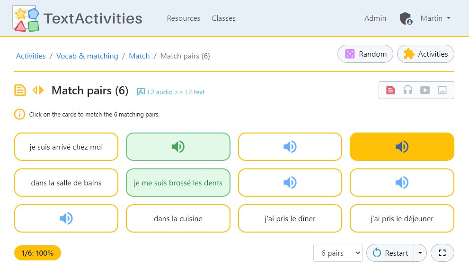
Task: Click the left-right arrows icon beside title
Action: (x=38, y=90)
